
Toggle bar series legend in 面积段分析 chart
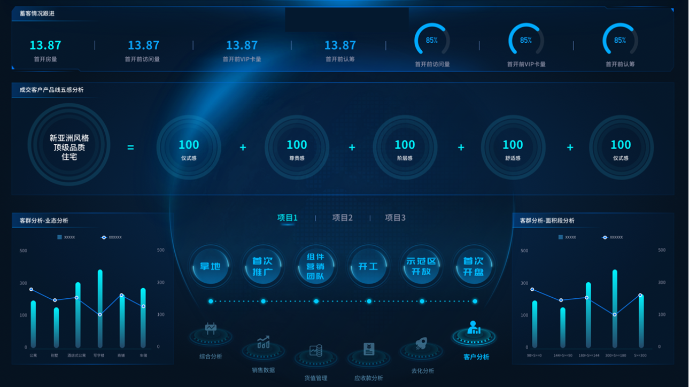pyautogui.click(x=567, y=237)
